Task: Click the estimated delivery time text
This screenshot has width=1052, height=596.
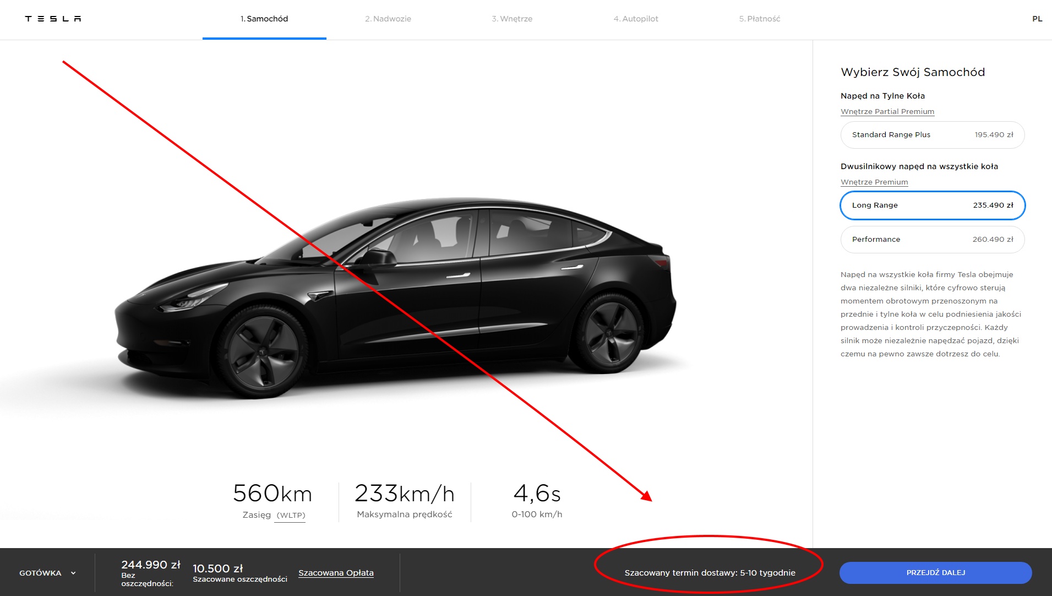Action: click(x=710, y=573)
